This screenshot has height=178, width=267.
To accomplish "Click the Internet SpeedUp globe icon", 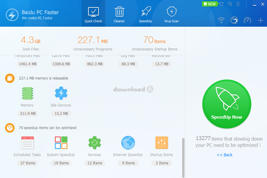I will click(128, 143).
